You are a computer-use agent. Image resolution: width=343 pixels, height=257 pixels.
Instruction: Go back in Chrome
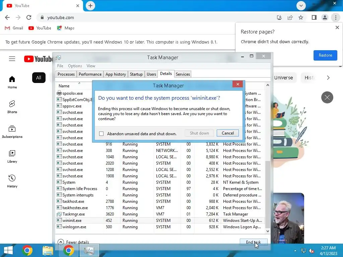[7, 17]
